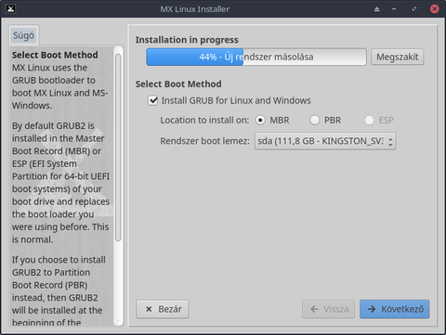446x335 pixels.
Task: Maximize the installer window
Action: (x=414, y=9)
